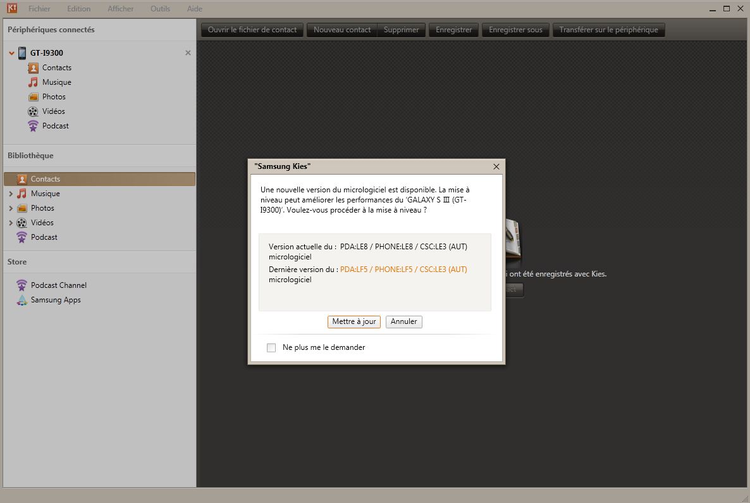The height and width of the screenshot is (503, 750).
Task: Click the Enregistrer toolbar button
Action: pos(453,30)
